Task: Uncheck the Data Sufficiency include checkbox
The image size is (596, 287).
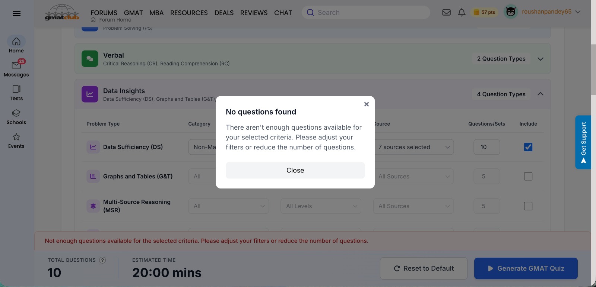Action: point(528,147)
